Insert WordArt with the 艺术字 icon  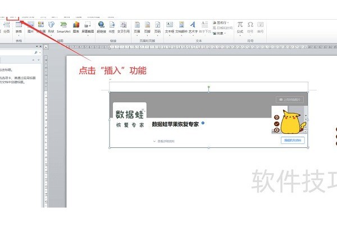click(x=193, y=27)
